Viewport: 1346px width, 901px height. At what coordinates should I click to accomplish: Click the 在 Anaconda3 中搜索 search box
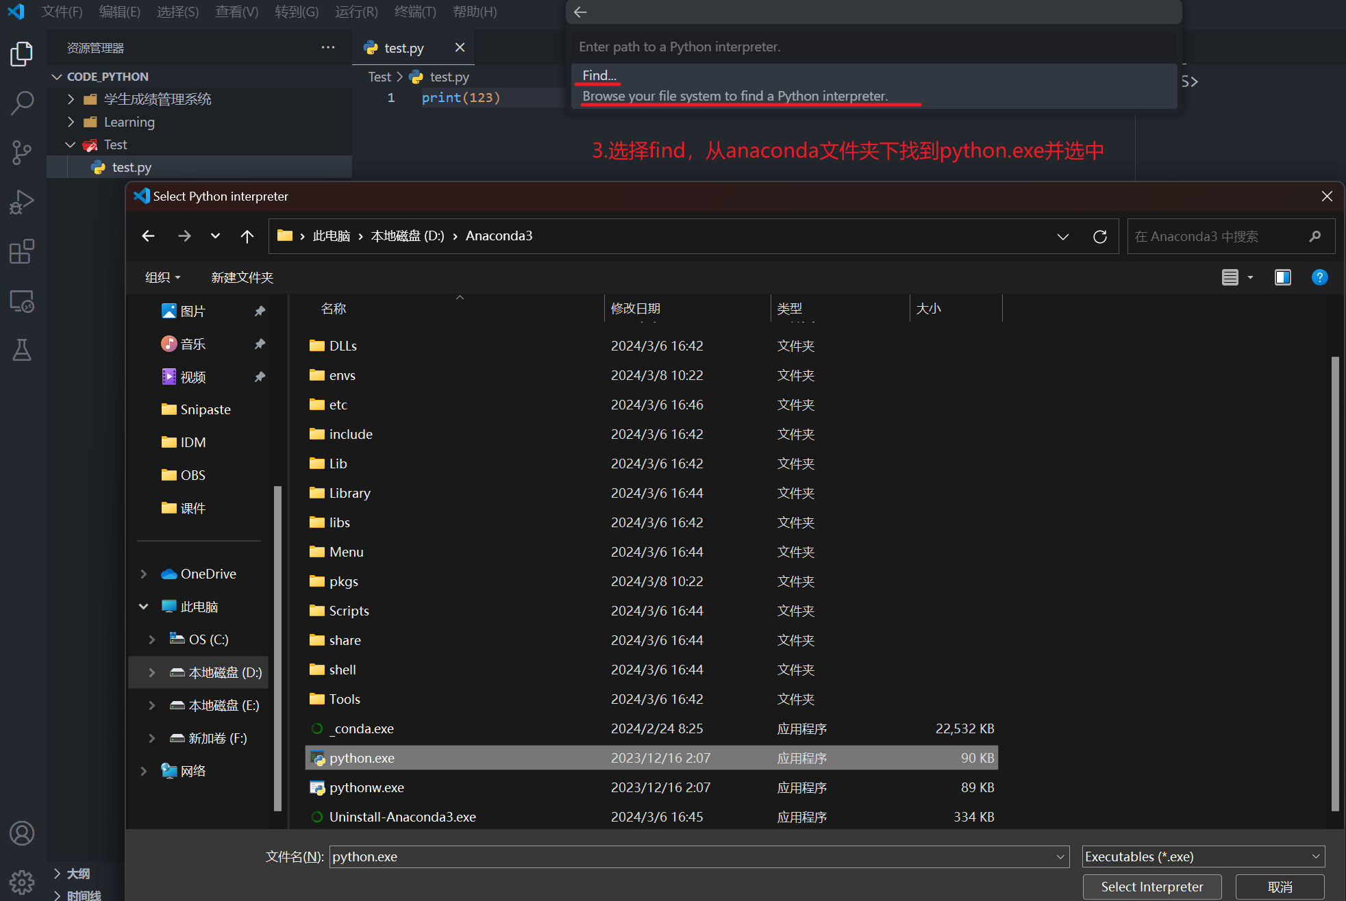(1231, 236)
